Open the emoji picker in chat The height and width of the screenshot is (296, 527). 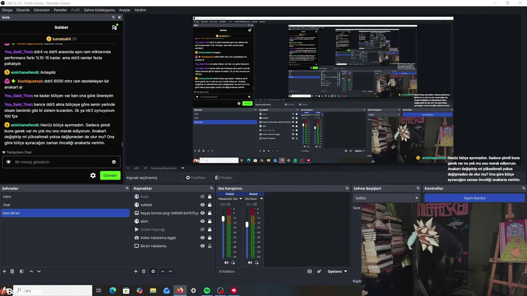click(x=114, y=162)
